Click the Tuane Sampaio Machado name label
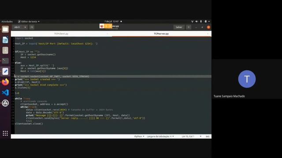 pos(229,96)
